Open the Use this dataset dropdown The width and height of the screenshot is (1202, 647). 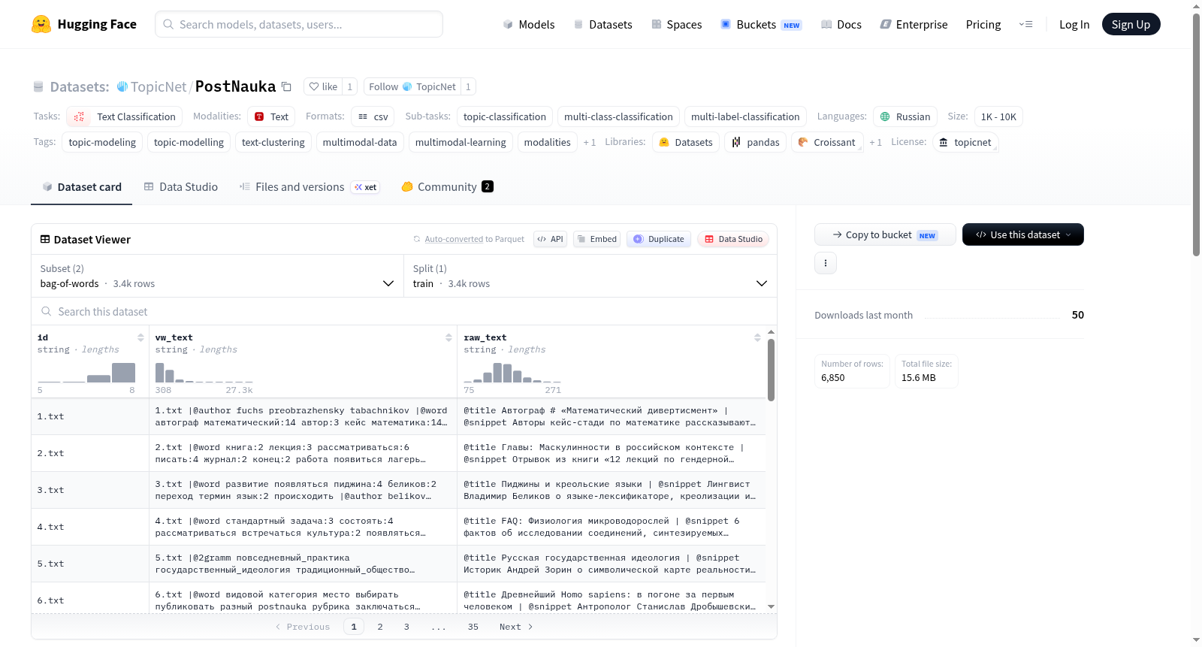tap(1023, 234)
